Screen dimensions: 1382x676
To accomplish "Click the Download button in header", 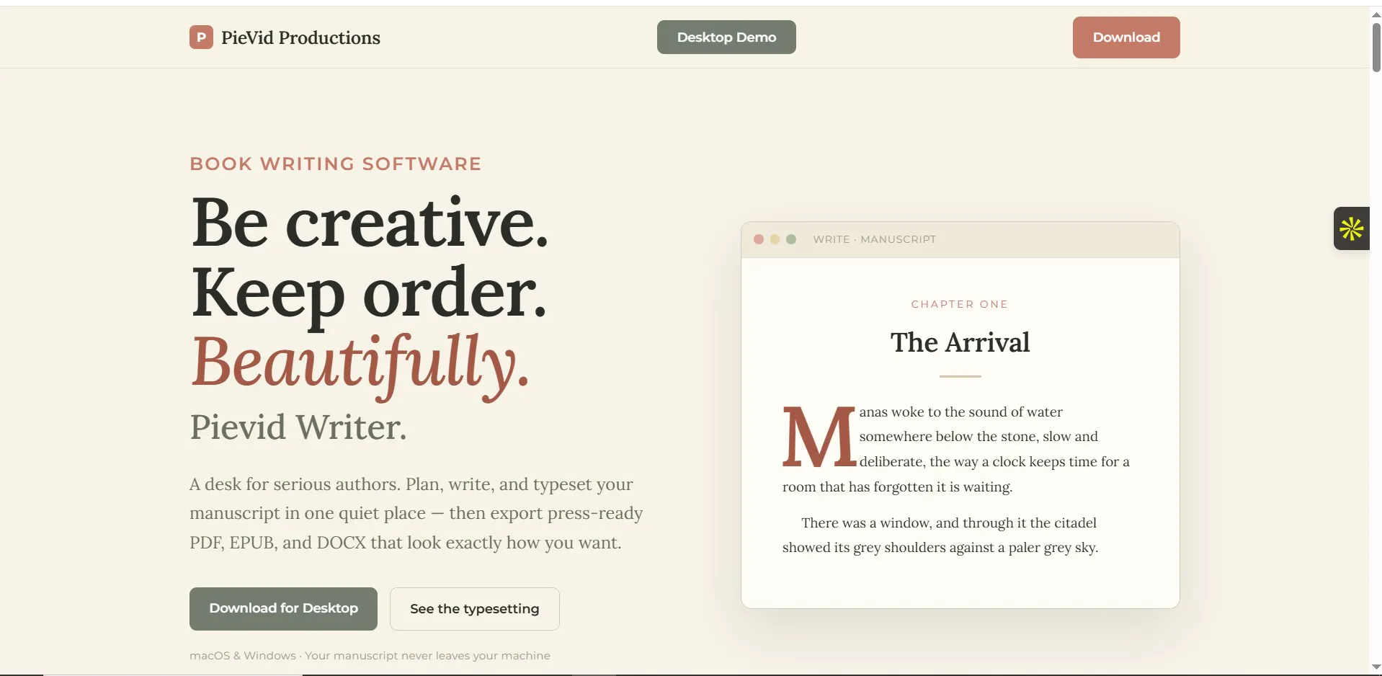I will pyautogui.click(x=1126, y=37).
